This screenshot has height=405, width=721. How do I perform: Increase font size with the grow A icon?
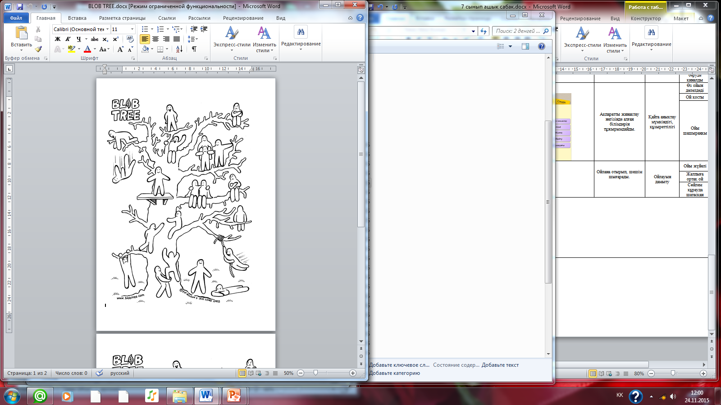pyautogui.click(x=120, y=49)
